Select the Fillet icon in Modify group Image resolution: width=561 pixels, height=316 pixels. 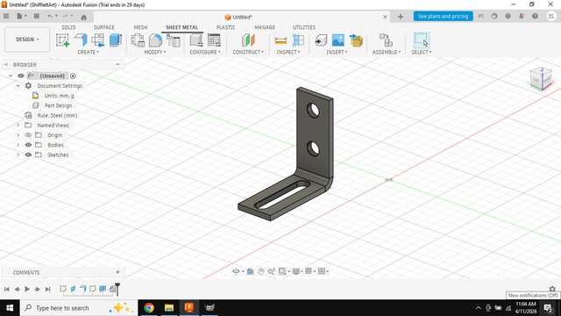click(x=155, y=40)
